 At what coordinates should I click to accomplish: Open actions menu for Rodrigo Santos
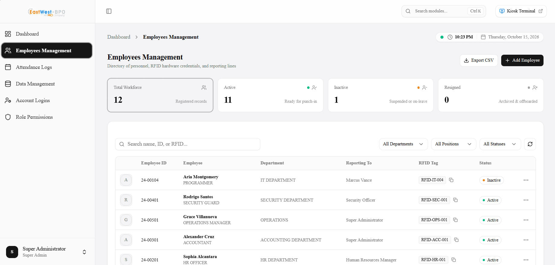coord(526,200)
